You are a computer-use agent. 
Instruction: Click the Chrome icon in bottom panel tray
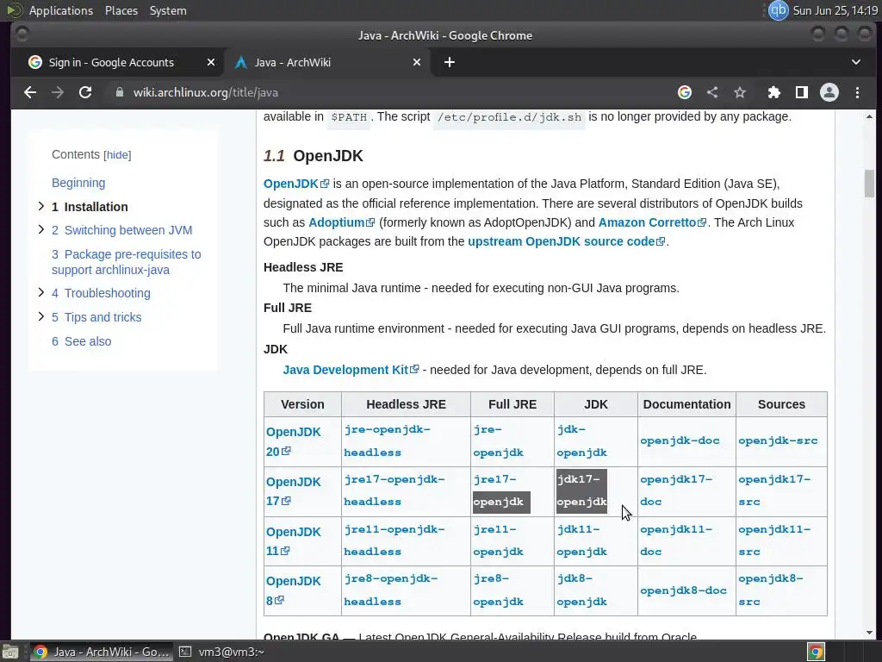[x=816, y=652]
